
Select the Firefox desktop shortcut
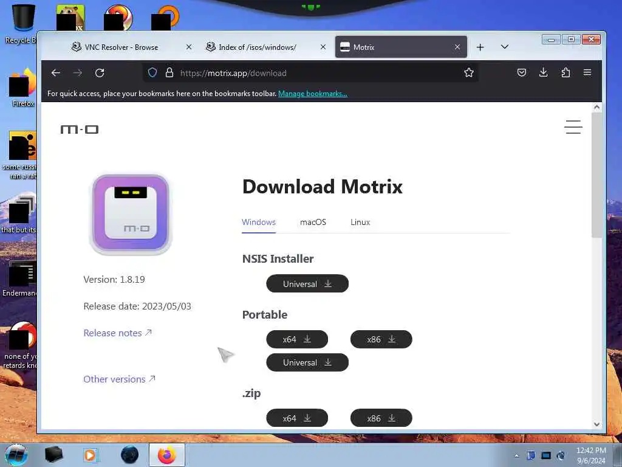pyautogui.click(x=22, y=88)
